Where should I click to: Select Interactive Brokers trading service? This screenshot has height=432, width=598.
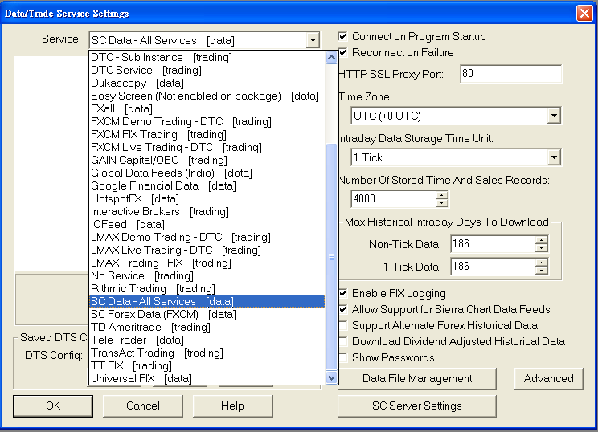click(x=207, y=211)
